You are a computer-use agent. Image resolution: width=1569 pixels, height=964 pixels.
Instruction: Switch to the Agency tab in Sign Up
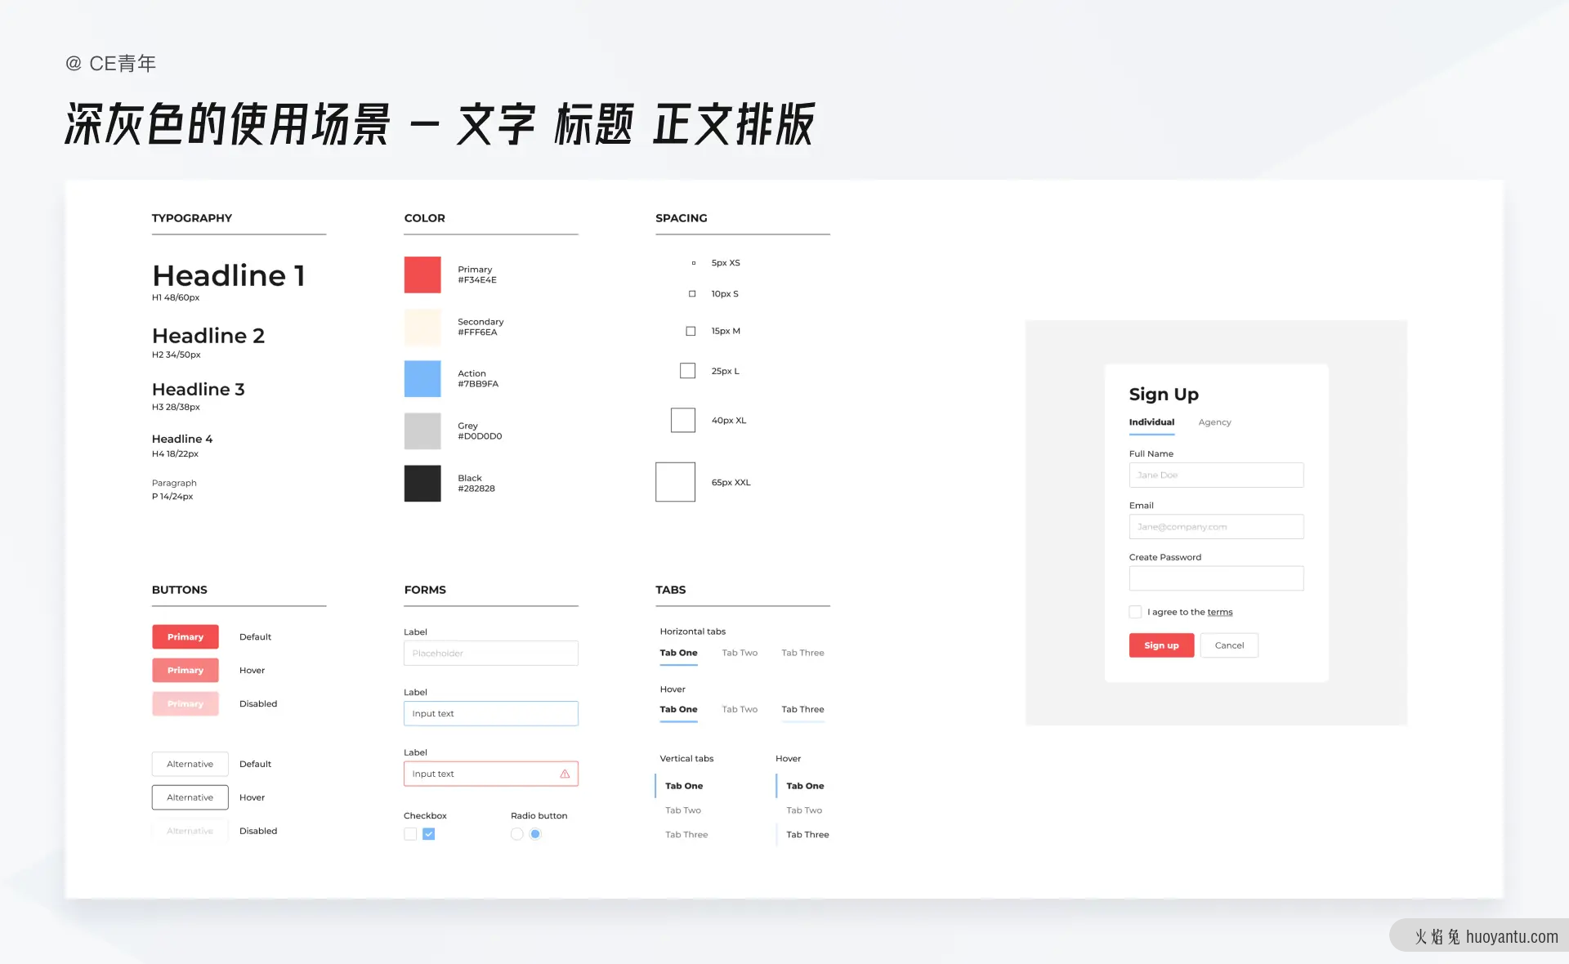pos(1214,422)
